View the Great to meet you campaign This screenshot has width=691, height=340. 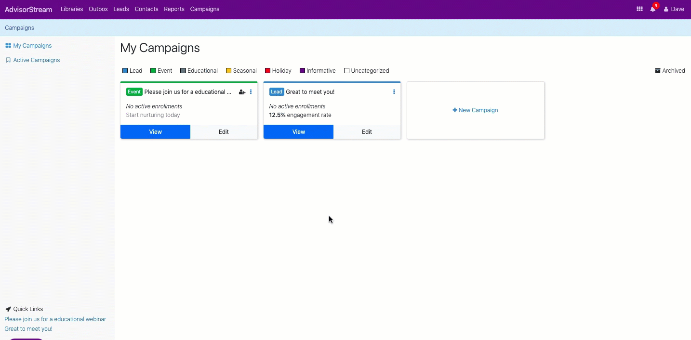(298, 132)
